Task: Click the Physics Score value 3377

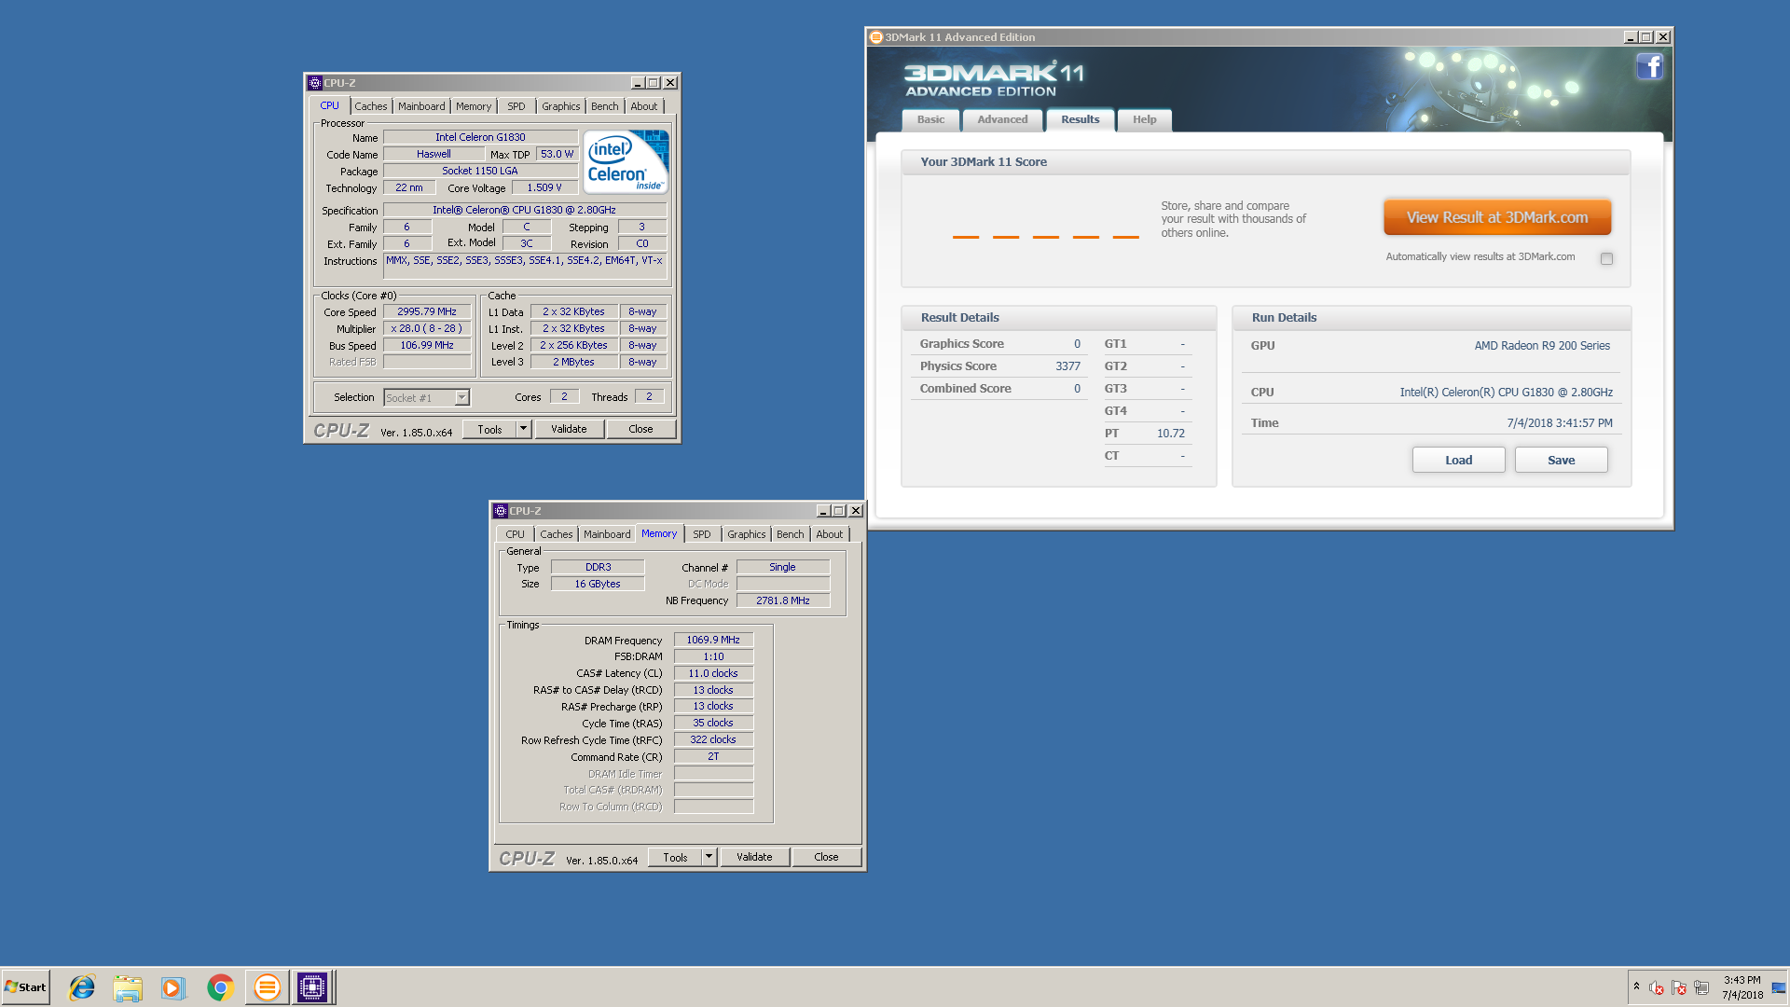Action: coord(1067,366)
